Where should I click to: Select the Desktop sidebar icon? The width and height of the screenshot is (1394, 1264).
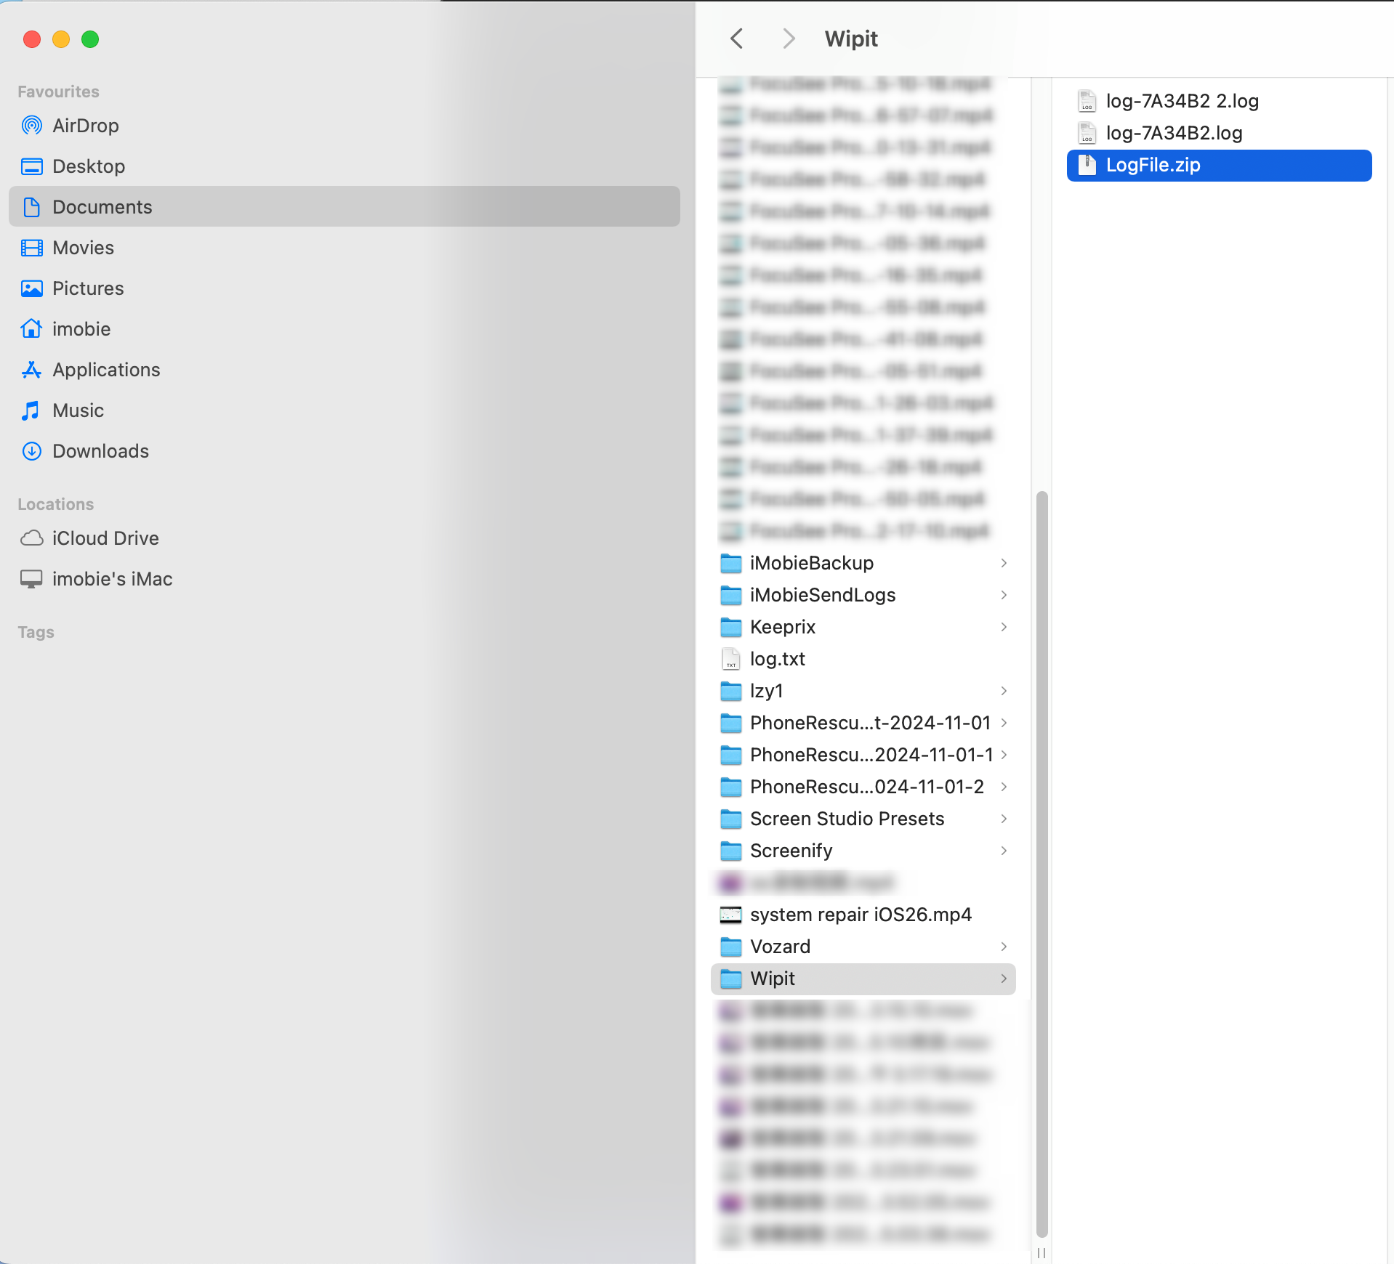(x=89, y=166)
